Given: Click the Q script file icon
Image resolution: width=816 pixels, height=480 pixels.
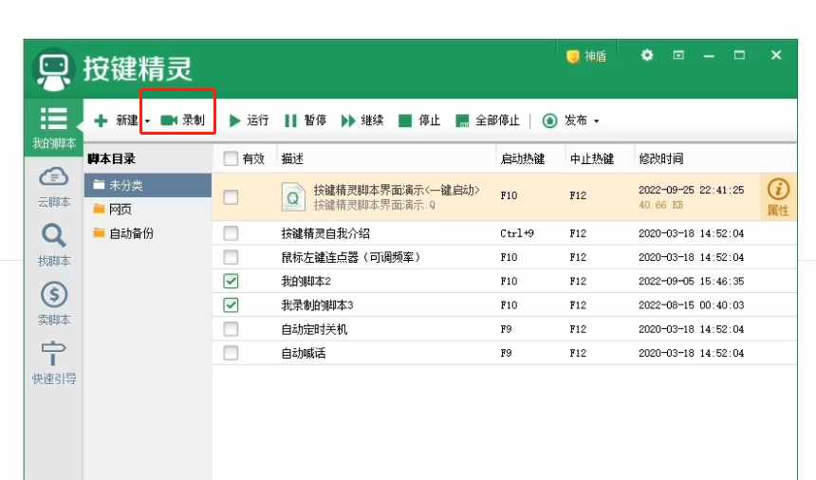Looking at the screenshot, I should (293, 197).
